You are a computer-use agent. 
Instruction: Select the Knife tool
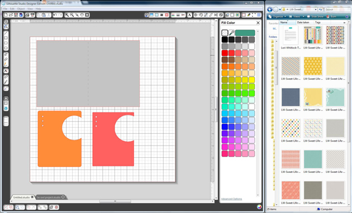pyautogui.click(x=6, y=82)
